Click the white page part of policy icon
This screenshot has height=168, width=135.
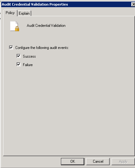point(13,26)
